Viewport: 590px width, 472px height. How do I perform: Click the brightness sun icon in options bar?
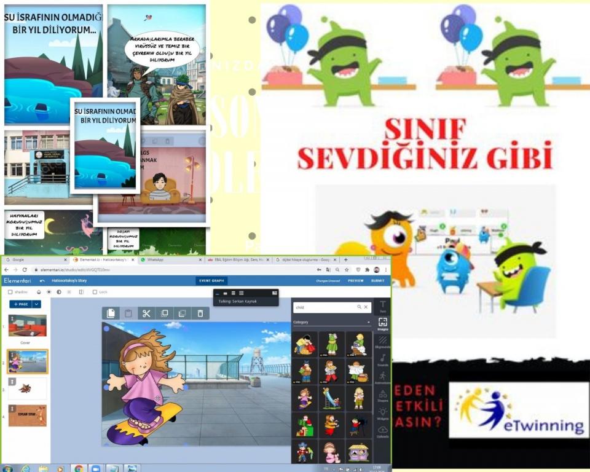point(49,292)
